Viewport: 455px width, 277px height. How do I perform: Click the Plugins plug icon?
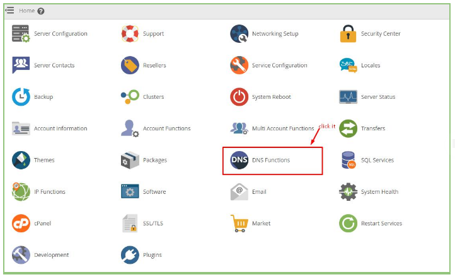[x=130, y=255]
